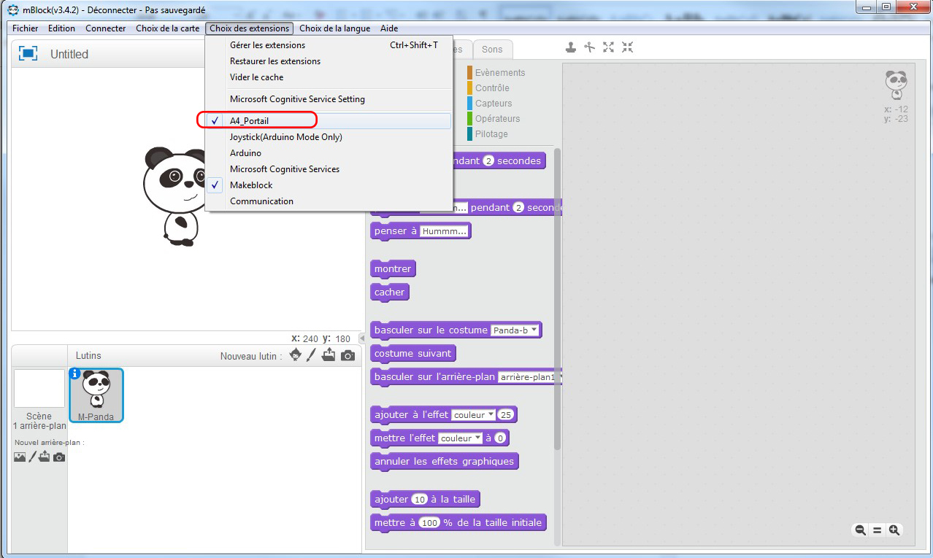Viewport: 933px width, 558px height.
Task: Click the zoom in magnifier in script area
Action: (x=894, y=530)
